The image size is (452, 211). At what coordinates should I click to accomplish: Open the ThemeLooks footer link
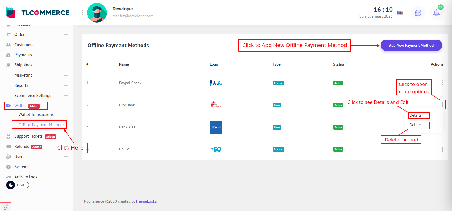(146, 201)
